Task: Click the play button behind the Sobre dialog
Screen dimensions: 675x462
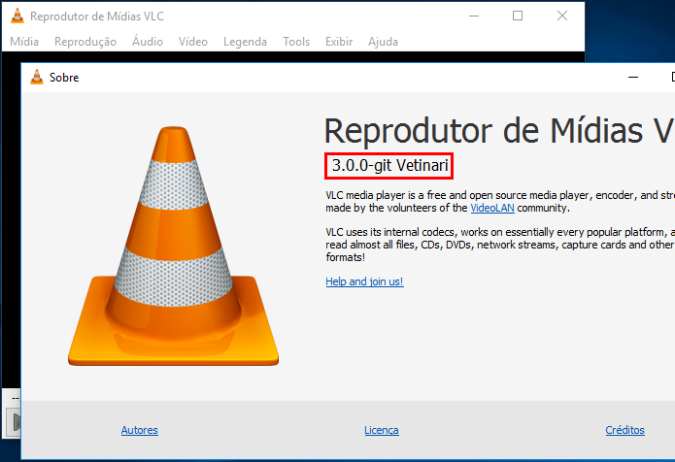Action: (x=15, y=422)
